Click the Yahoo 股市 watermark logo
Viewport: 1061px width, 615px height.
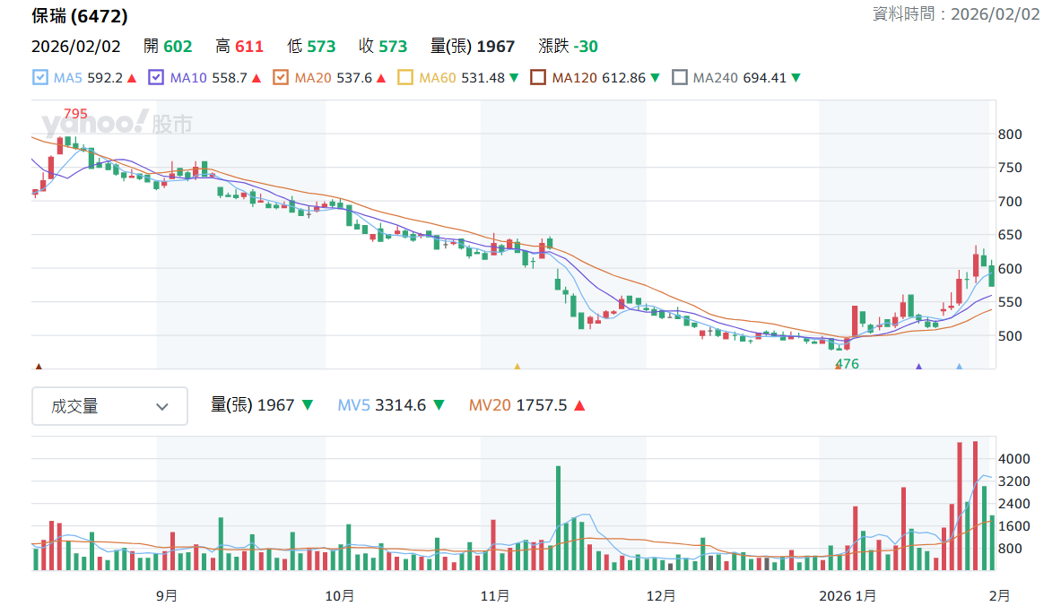tap(117, 123)
